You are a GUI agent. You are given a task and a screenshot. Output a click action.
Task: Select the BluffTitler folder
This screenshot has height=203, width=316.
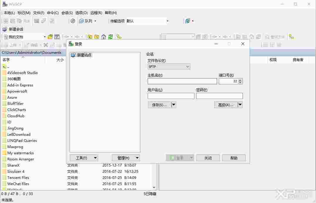tap(15, 104)
